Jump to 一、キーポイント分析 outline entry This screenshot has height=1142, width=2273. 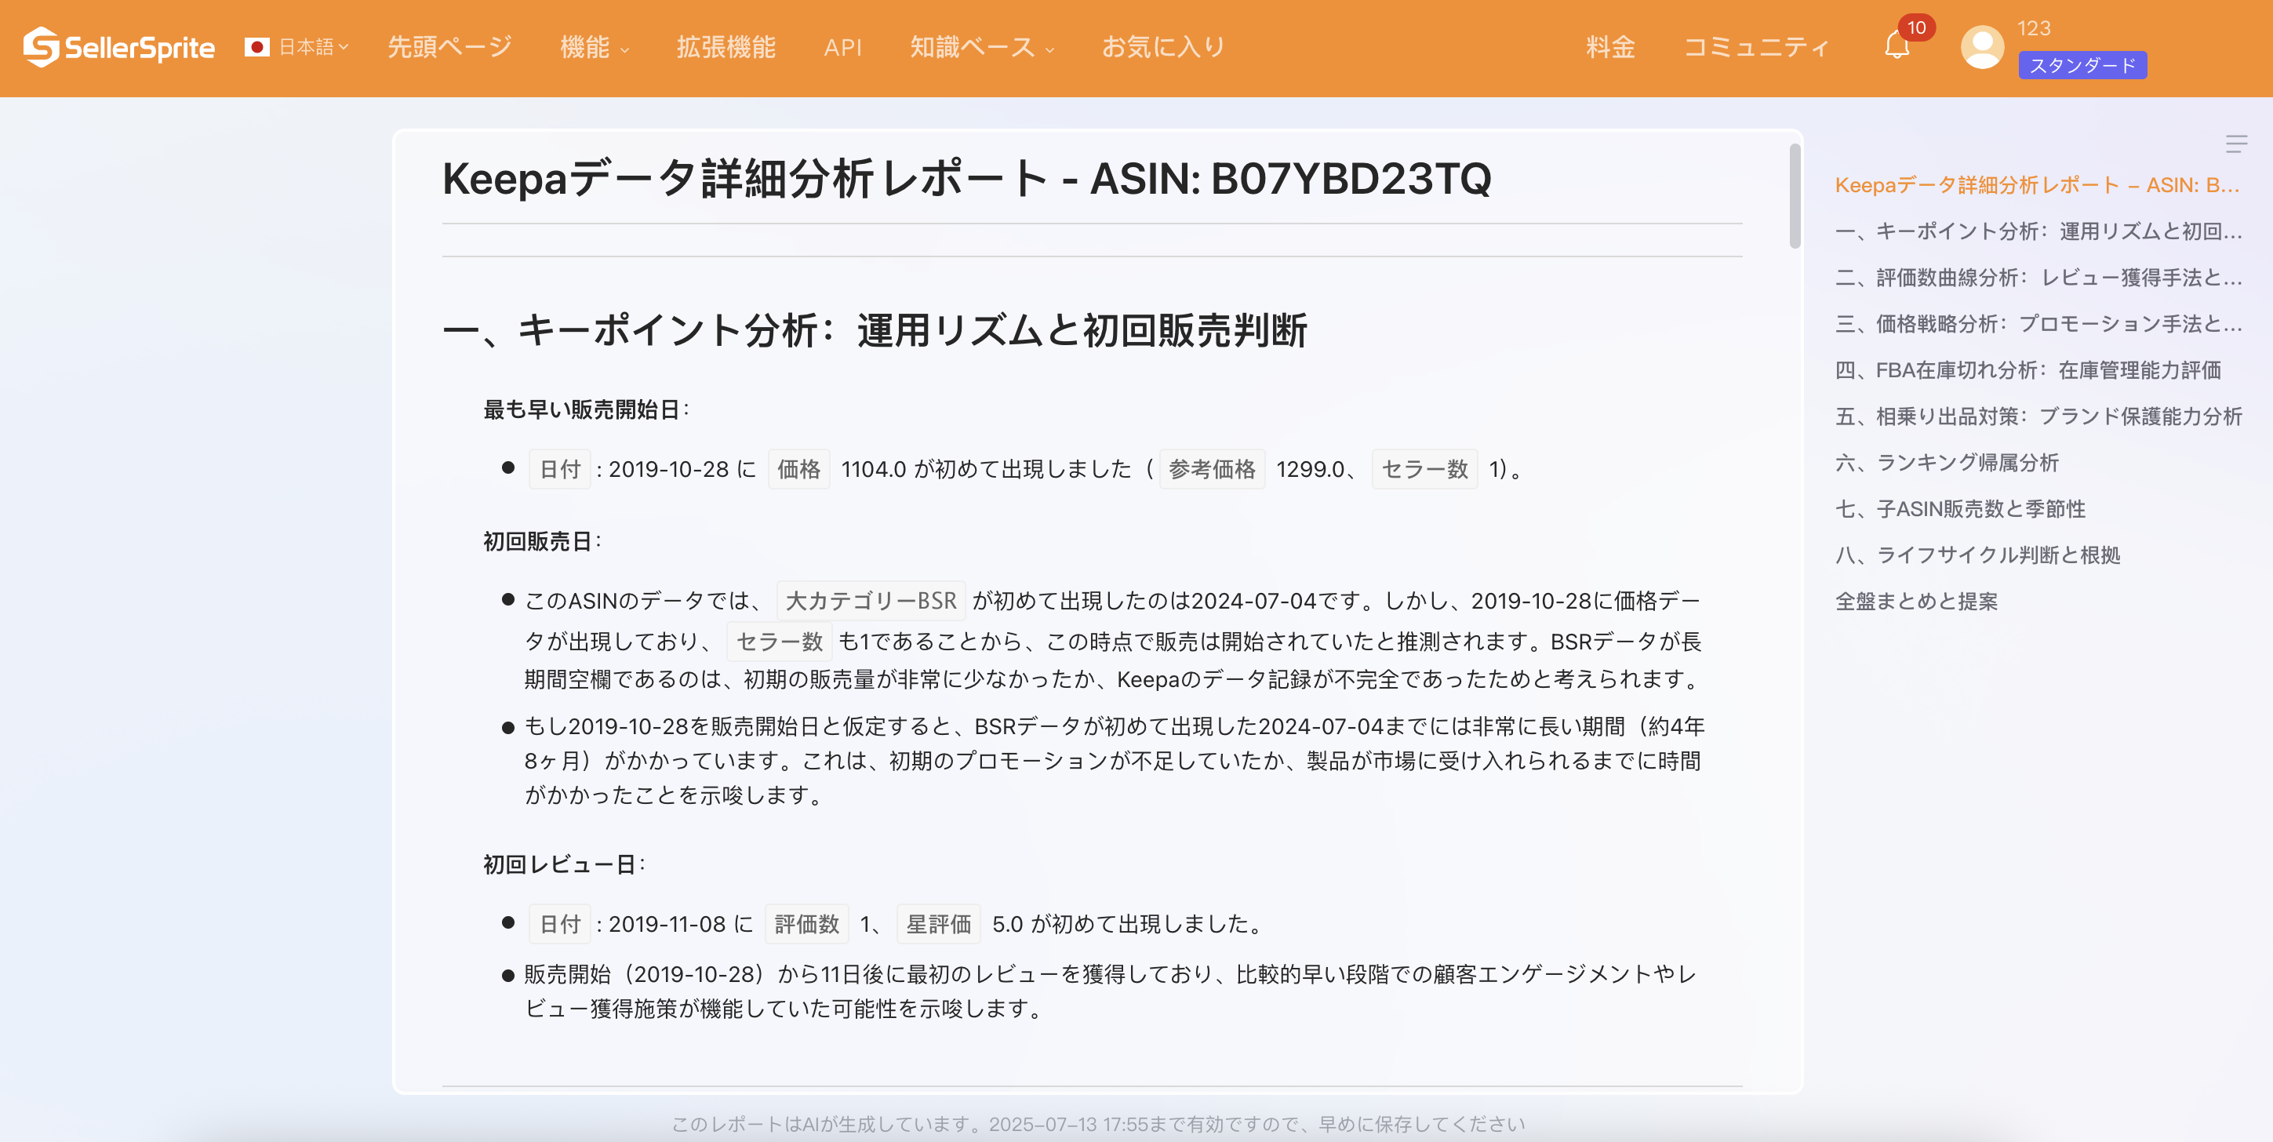[2038, 231]
